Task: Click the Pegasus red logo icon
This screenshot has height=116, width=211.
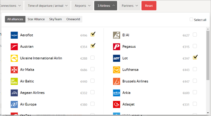Action: tap(117, 47)
